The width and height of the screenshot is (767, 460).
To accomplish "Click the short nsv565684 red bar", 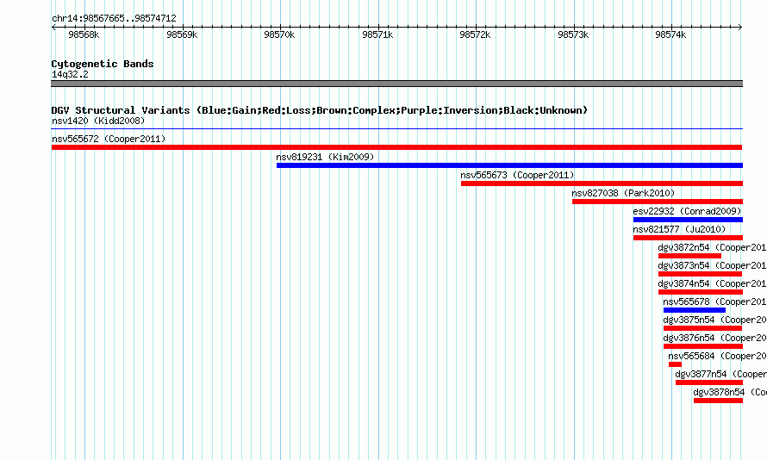I will point(675,364).
